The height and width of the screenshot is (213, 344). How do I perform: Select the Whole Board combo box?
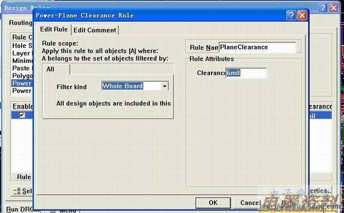coord(135,86)
